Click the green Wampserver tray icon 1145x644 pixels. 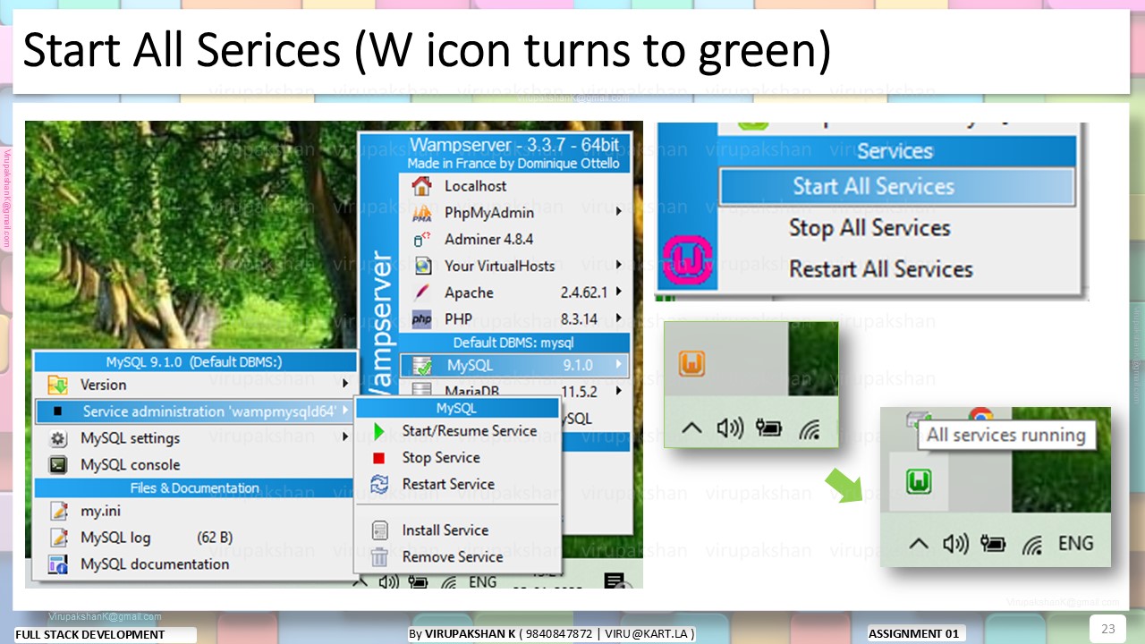(918, 481)
